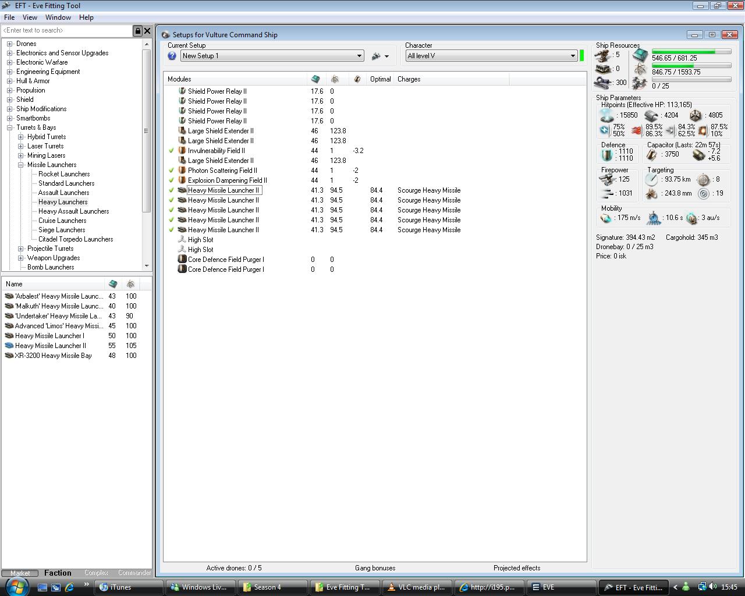Click the CPU column header icon in Modules list
The width and height of the screenshot is (745, 596).
point(315,79)
